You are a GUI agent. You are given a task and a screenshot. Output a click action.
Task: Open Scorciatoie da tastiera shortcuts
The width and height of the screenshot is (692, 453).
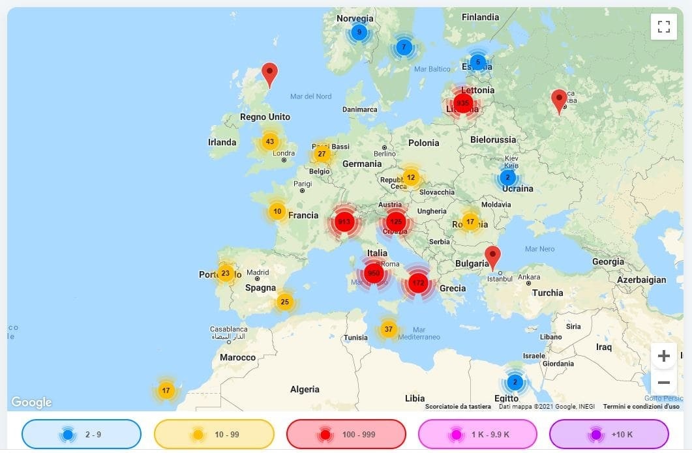(x=458, y=406)
